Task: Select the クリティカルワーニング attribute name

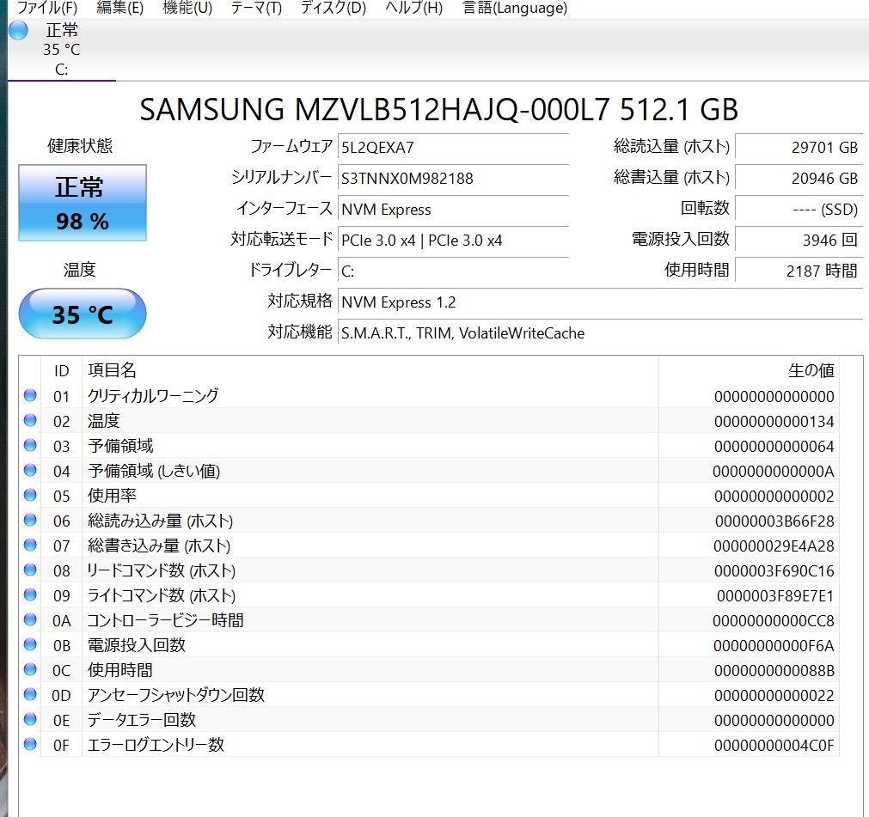Action: [x=153, y=395]
